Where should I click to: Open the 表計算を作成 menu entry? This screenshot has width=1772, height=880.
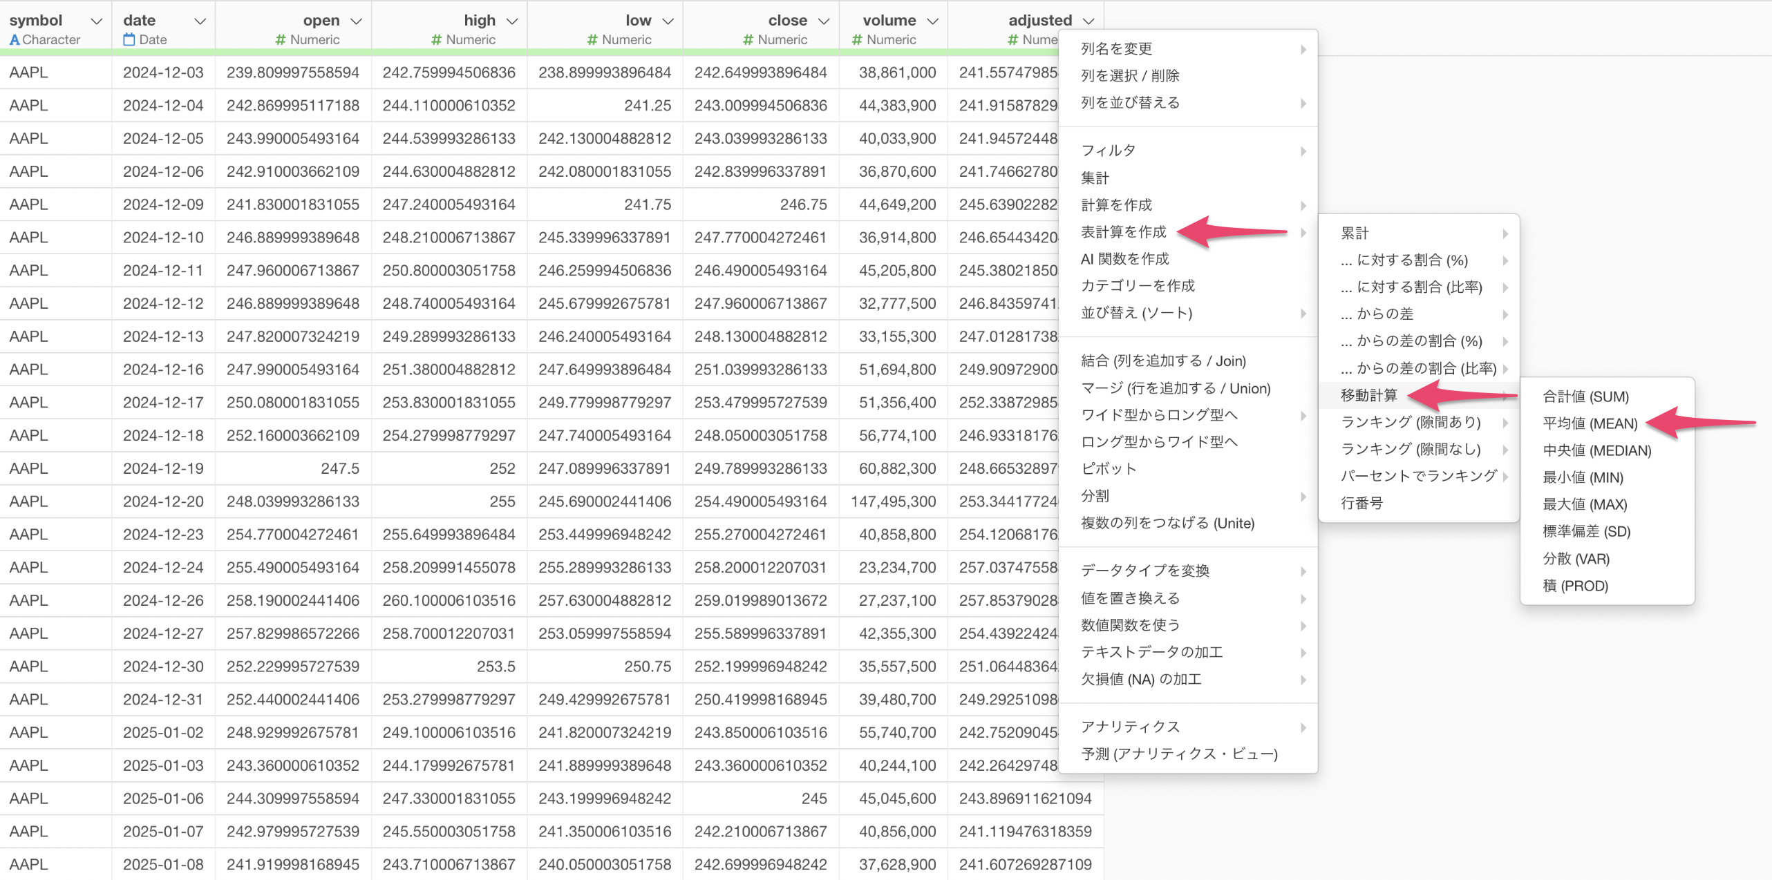tap(1123, 232)
